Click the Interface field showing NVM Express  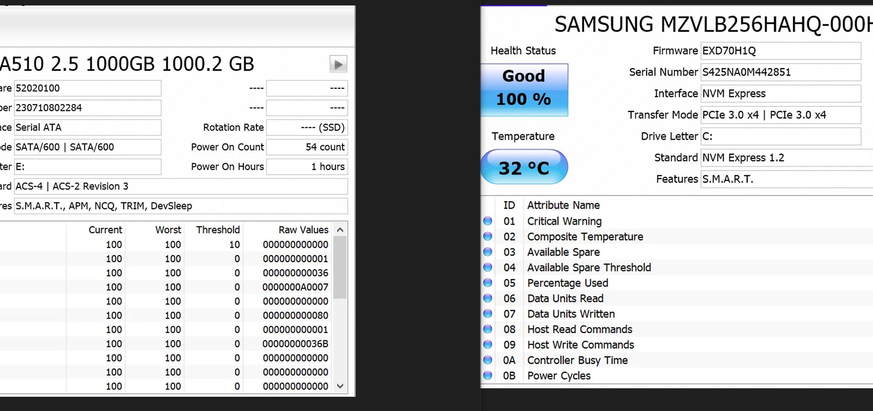780,93
